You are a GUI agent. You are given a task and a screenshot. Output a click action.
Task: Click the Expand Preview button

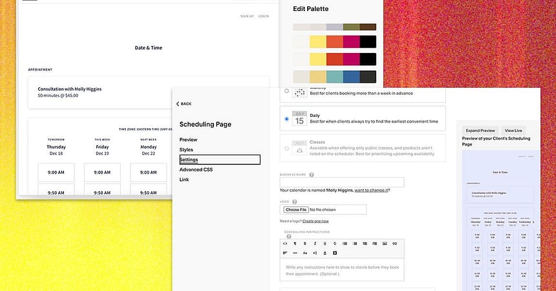(x=480, y=131)
